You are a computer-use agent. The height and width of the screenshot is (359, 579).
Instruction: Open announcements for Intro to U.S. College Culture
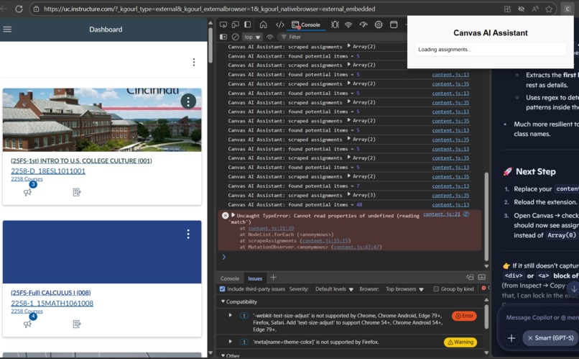[28, 192]
